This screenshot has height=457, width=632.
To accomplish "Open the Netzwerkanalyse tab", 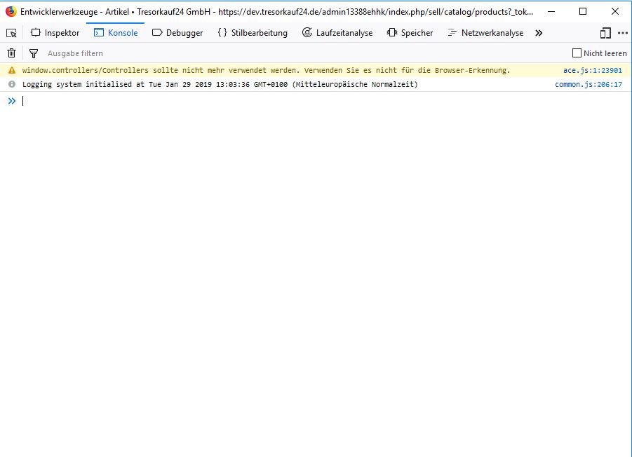I will (x=485, y=33).
